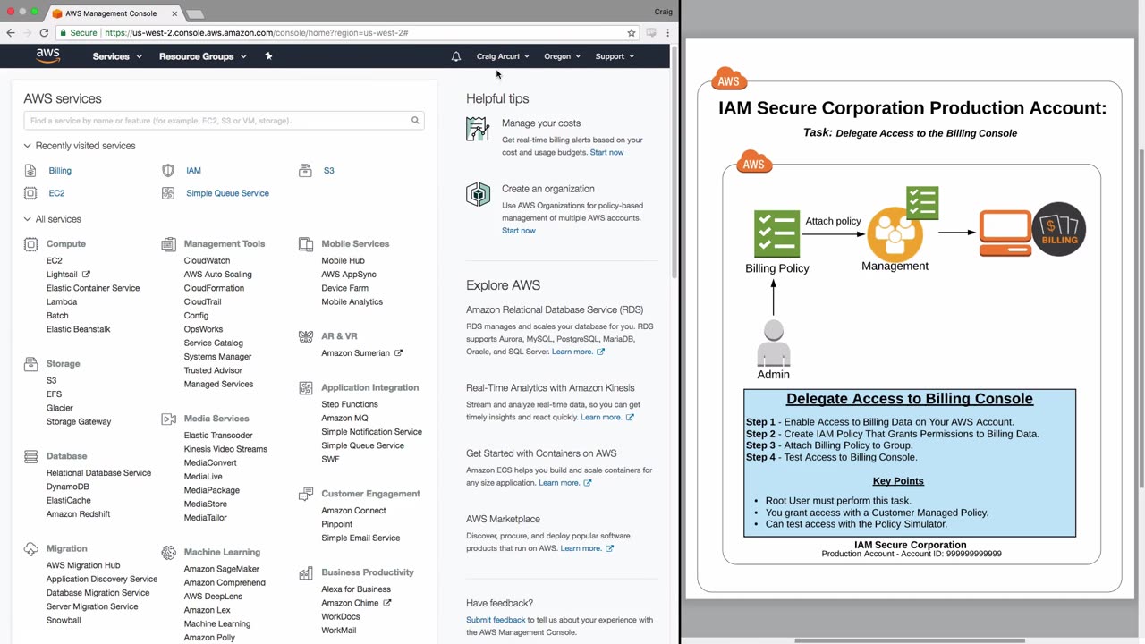1145x644 pixels.
Task: Click the Compute category icon
Action: point(30,243)
